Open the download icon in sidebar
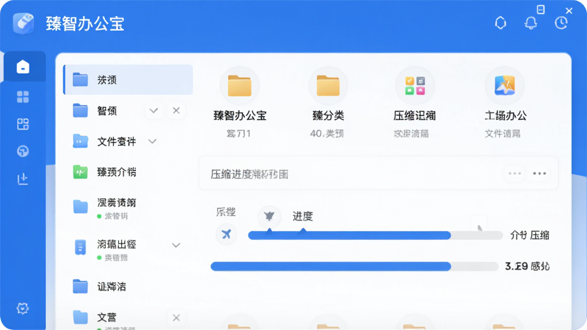The image size is (587, 330). (x=23, y=179)
